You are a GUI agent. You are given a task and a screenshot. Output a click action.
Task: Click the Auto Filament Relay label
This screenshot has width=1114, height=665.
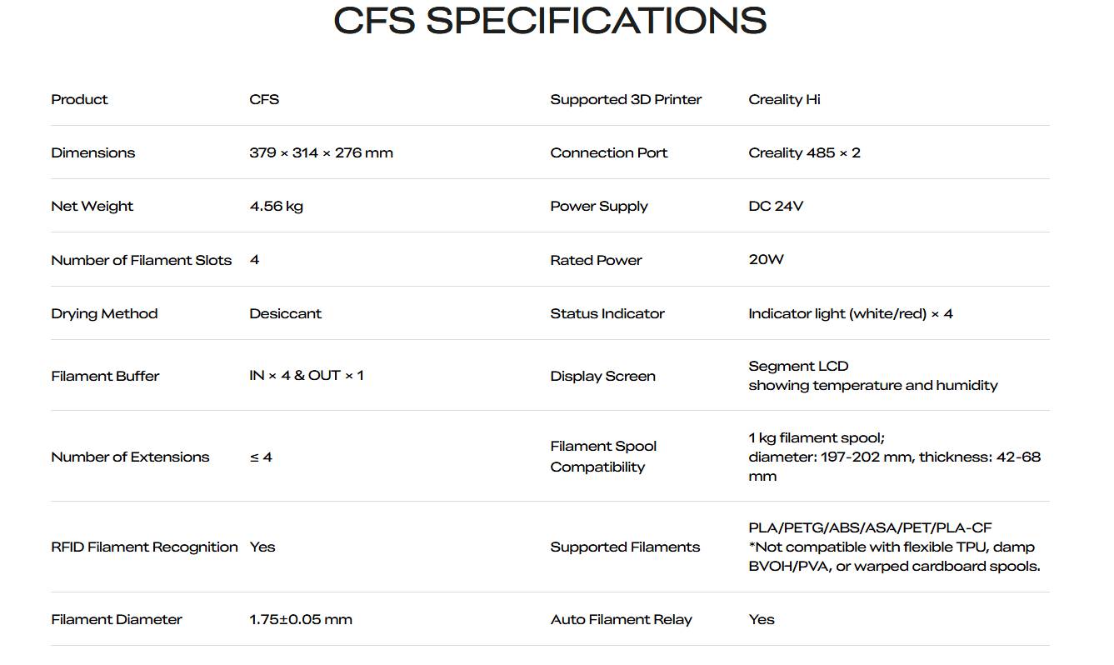point(621,619)
